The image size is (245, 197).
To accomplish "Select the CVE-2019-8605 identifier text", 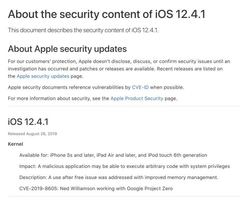I will [x=38, y=189].
